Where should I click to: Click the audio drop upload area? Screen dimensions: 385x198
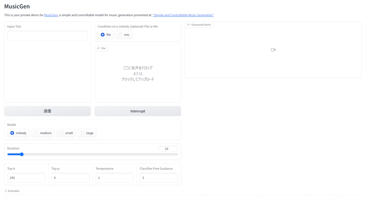138,74
